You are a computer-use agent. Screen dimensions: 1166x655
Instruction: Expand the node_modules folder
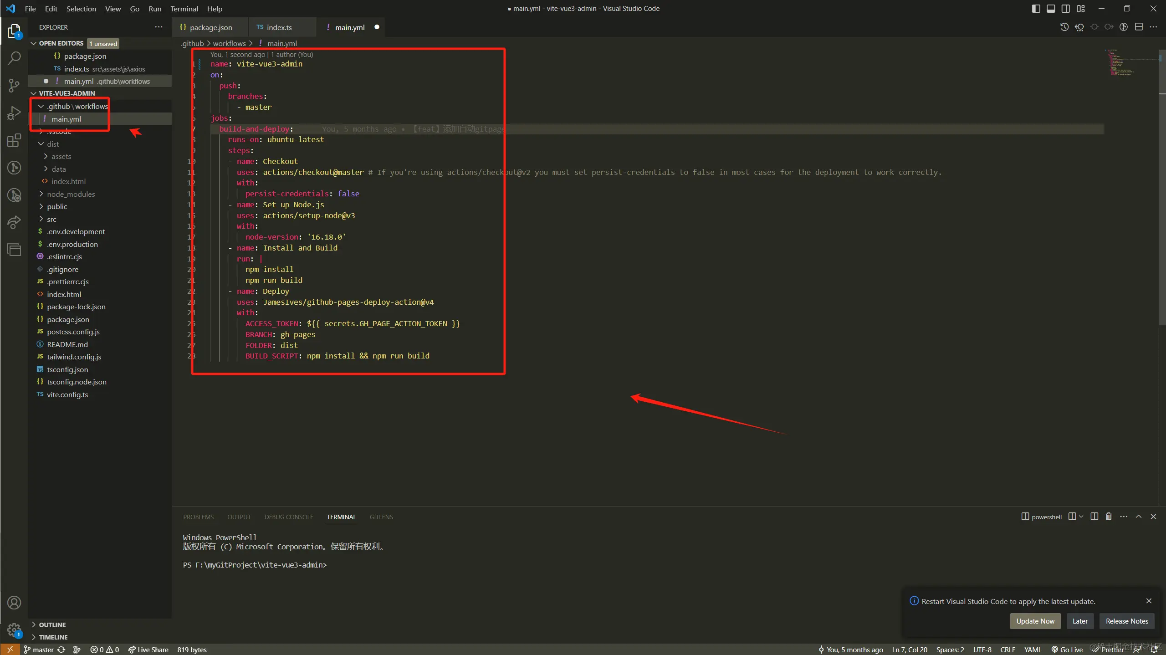[71, 194]
